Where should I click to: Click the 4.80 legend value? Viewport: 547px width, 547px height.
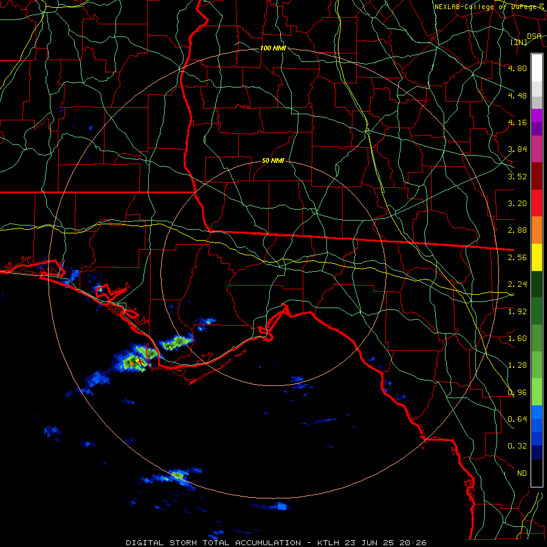(517, 68)
